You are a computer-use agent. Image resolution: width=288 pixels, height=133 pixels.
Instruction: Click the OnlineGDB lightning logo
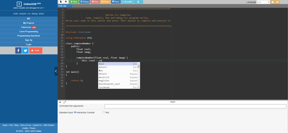(19, 4)
